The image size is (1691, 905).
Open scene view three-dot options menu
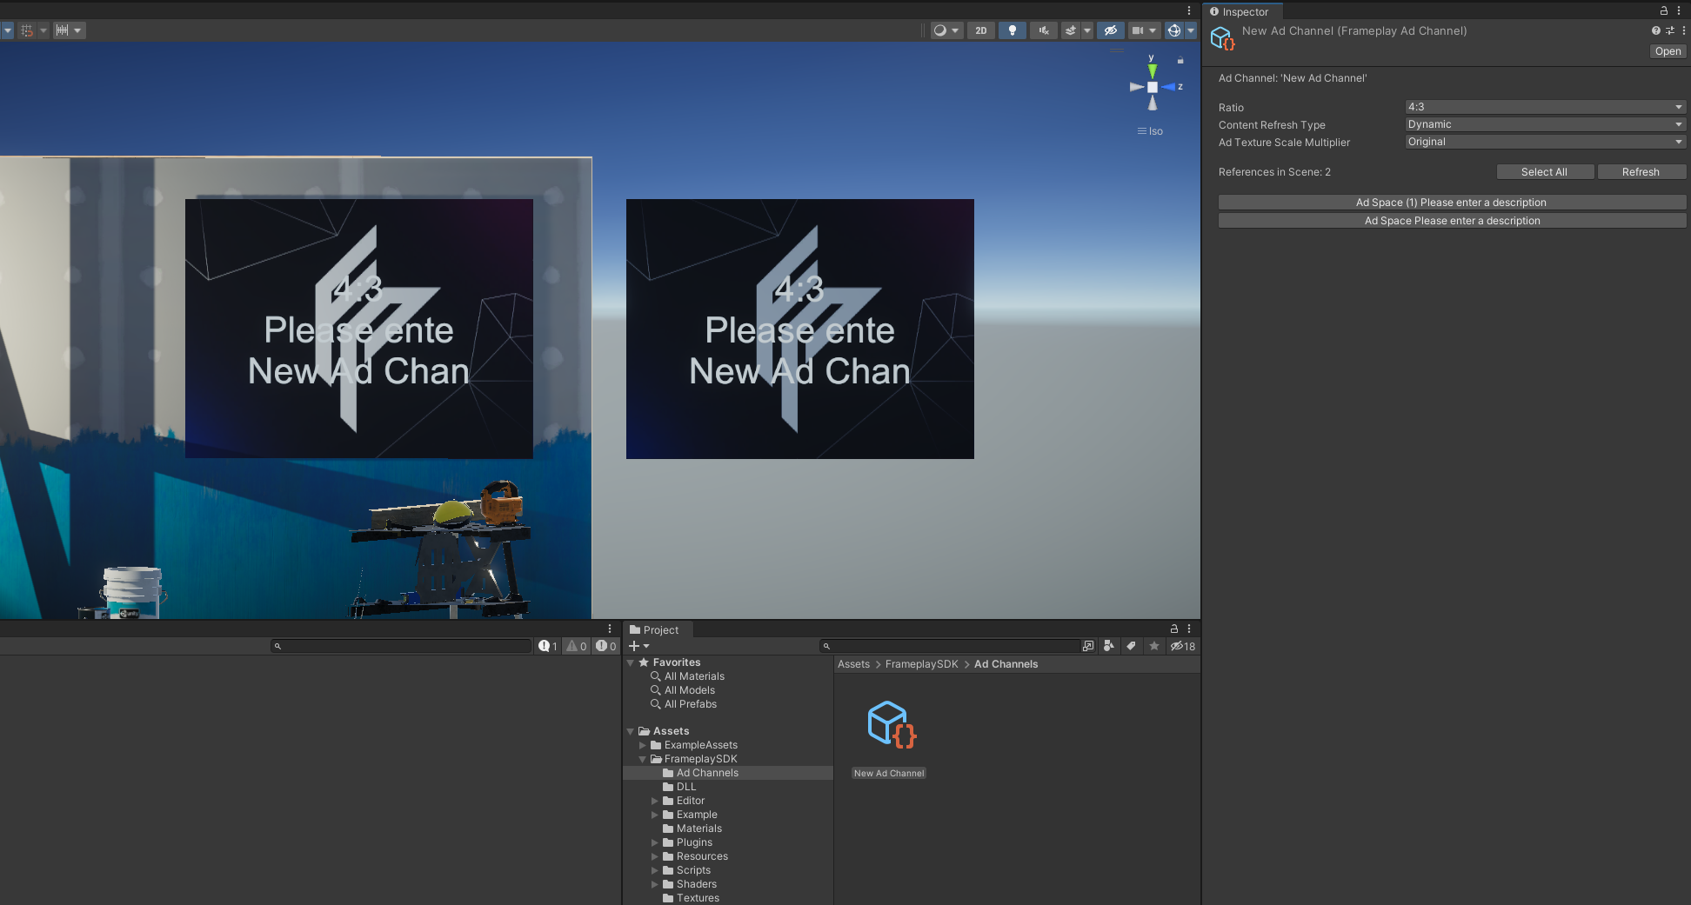[1189, 10]
